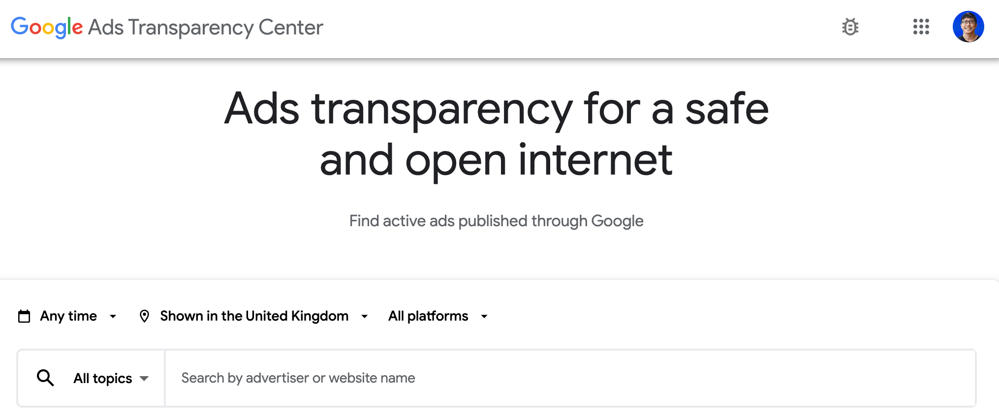
Task: Click the Any time dropdown arrow
Action: (113, 316)
